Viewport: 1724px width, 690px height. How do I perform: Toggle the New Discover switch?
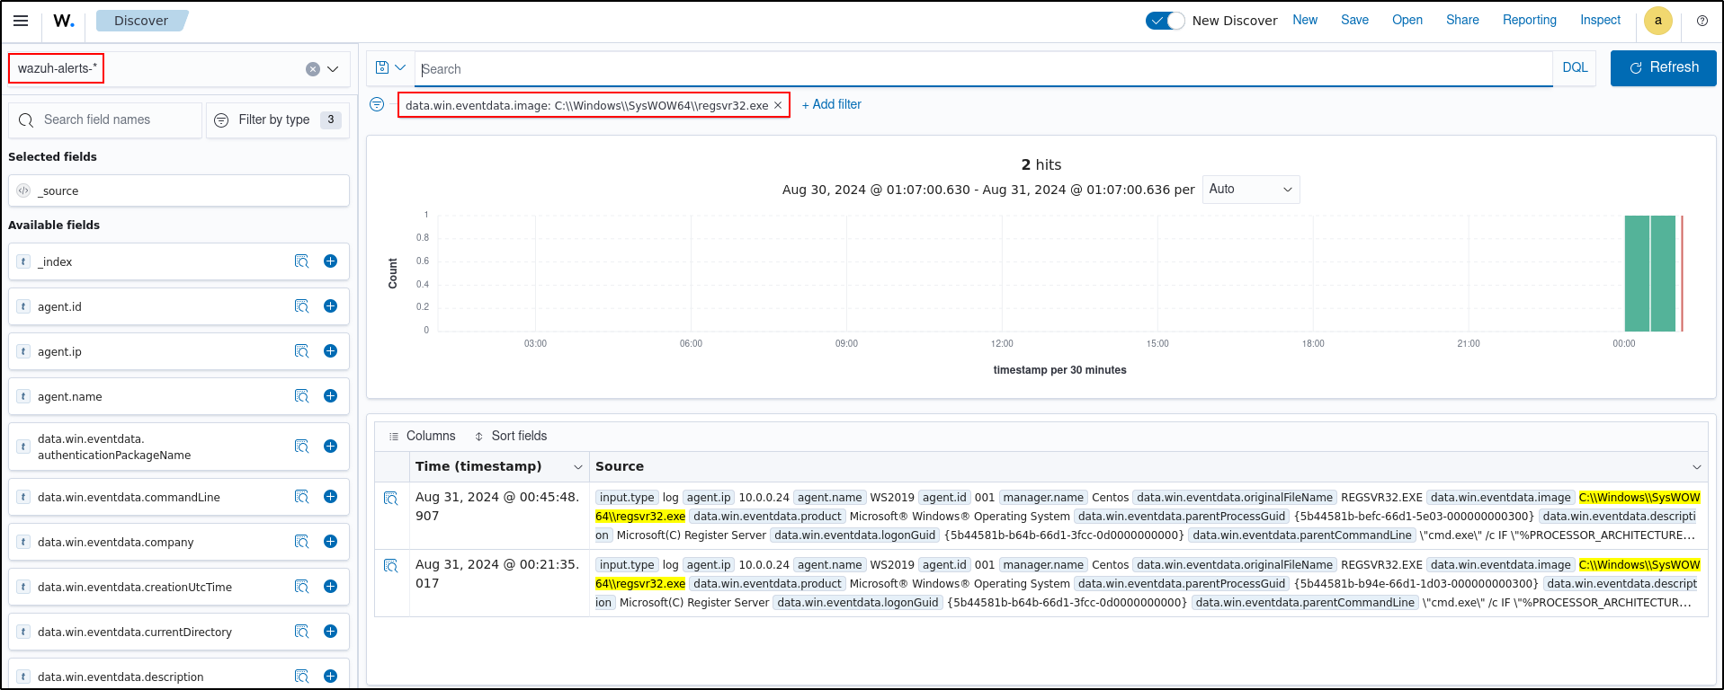[x=1165, y=21]
